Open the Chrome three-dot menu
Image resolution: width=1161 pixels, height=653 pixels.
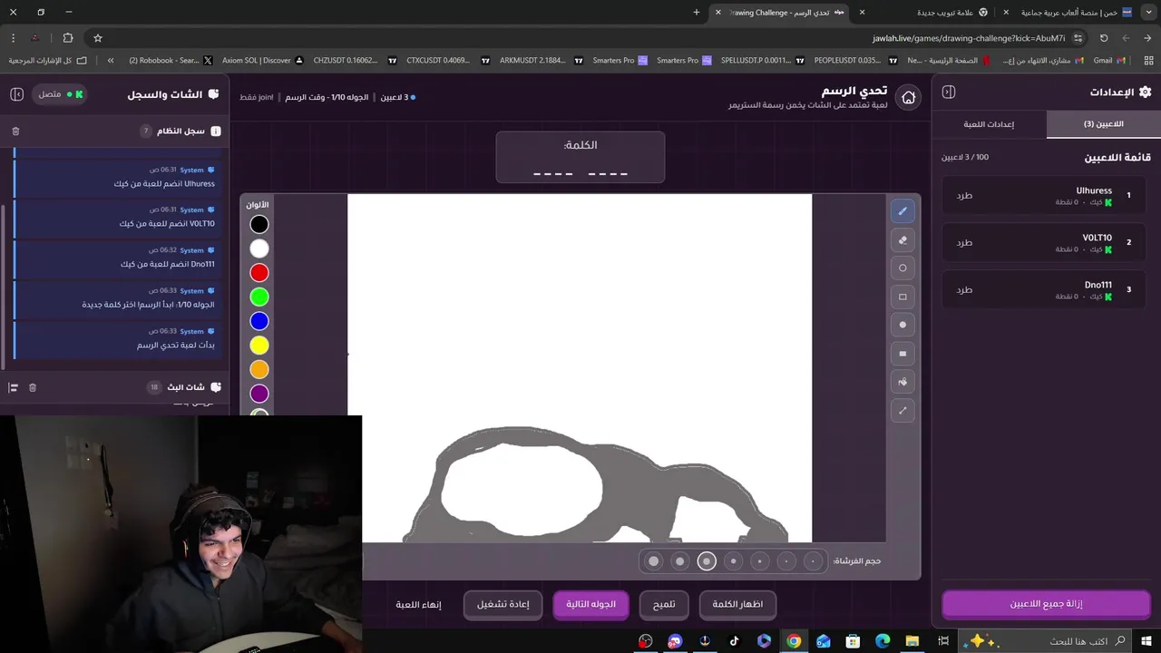(x=13, y=38)
